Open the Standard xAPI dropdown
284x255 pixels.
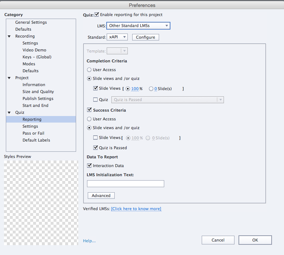point(117,37)
